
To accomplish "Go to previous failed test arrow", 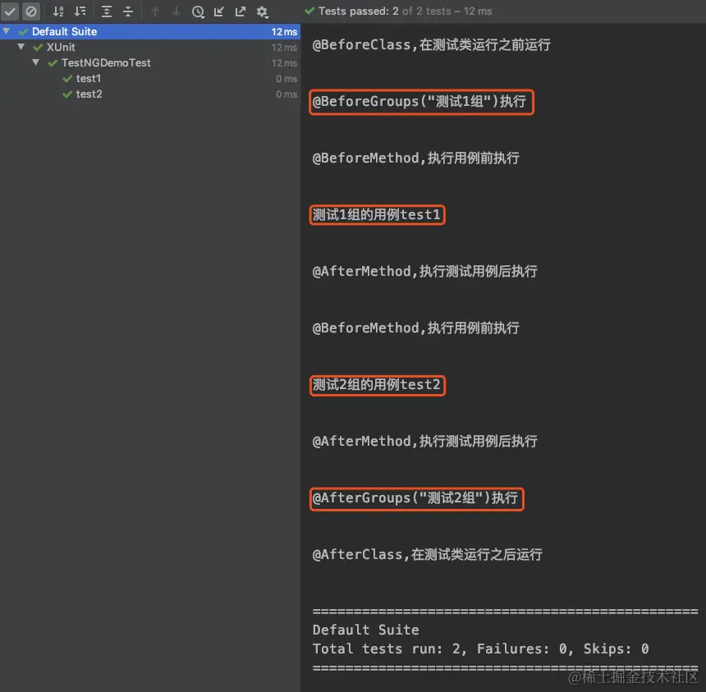I will tap(155, 11).
